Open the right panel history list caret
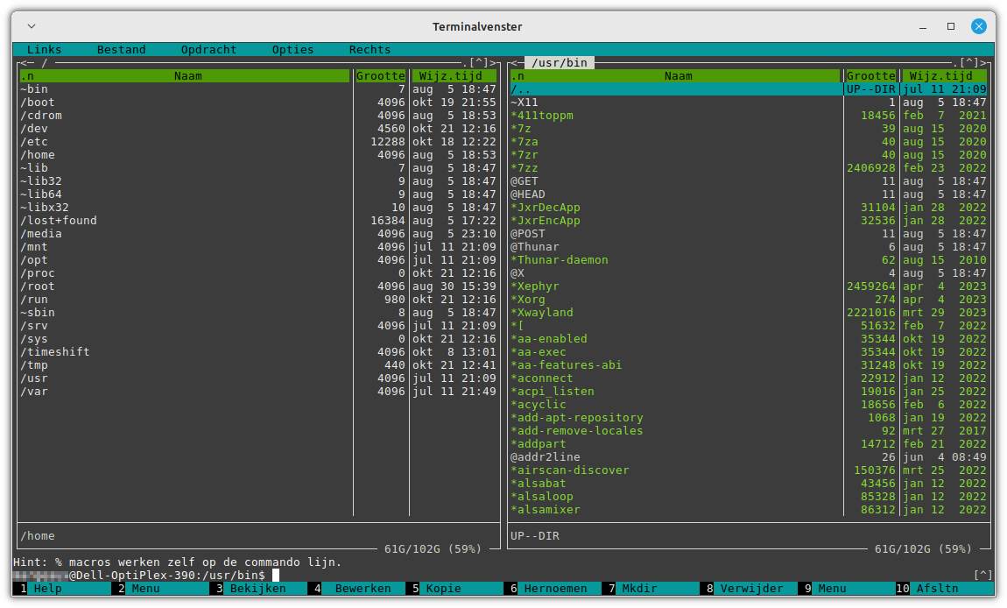Viewport: 1007px width, 608px height. pos(969,62)
